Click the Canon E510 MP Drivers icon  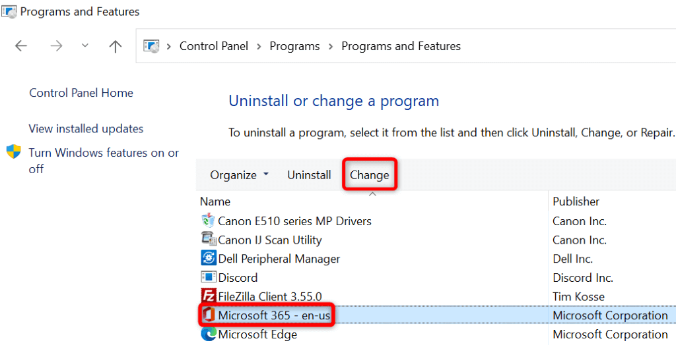pos(208,221)
